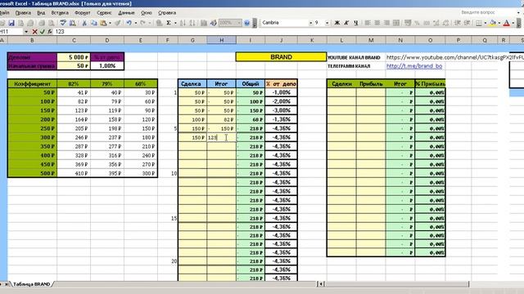The height and width of the screenshot is (294, 524).
Task: Click the Currency format icon
Action: coord(408,23)
